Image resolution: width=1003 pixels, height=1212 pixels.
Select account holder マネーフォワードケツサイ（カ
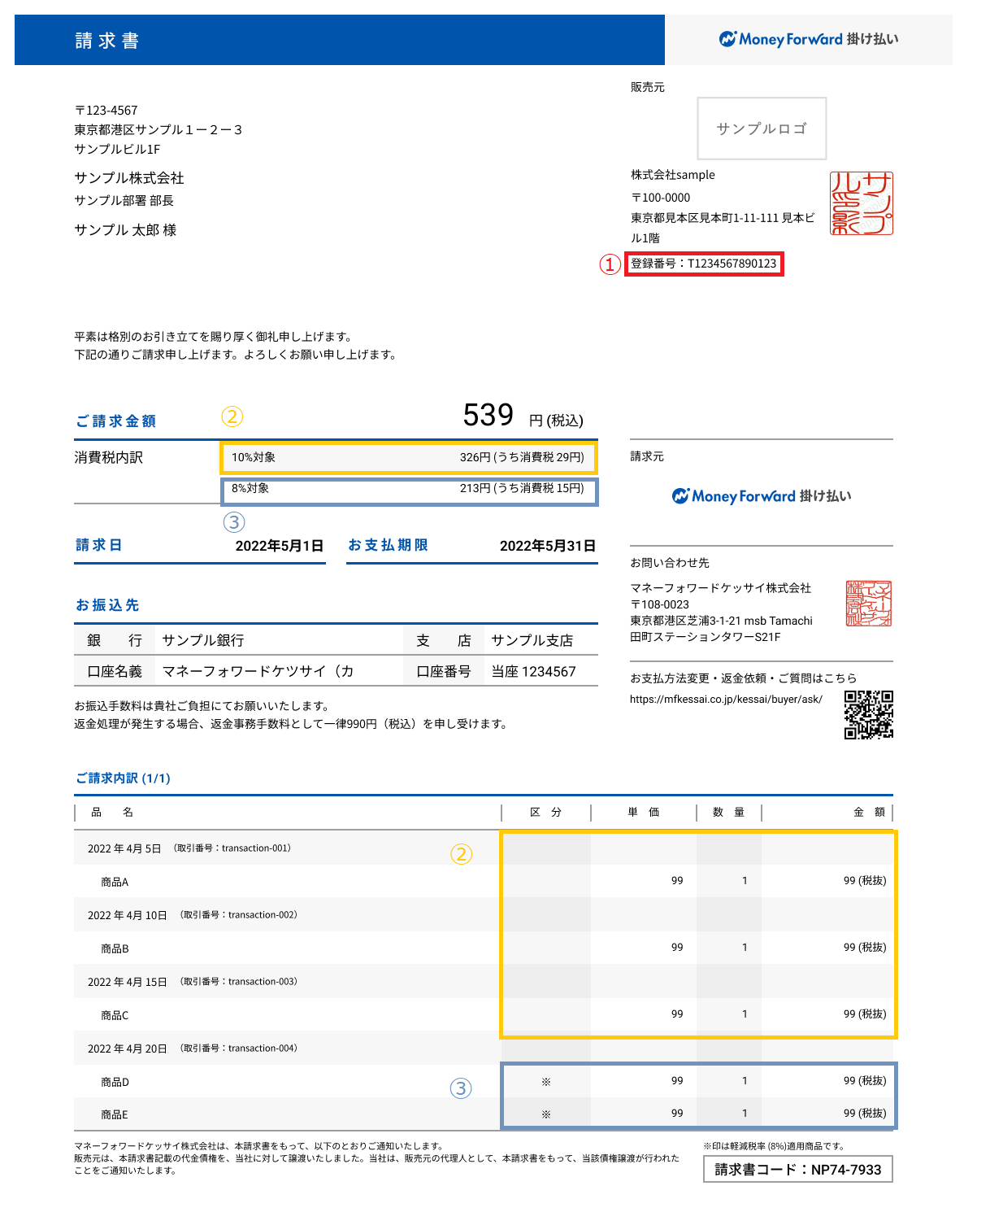[258, 672]
